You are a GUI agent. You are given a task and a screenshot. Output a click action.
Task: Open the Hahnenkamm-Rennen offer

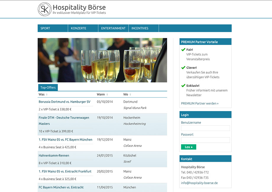tap(54, 155)
